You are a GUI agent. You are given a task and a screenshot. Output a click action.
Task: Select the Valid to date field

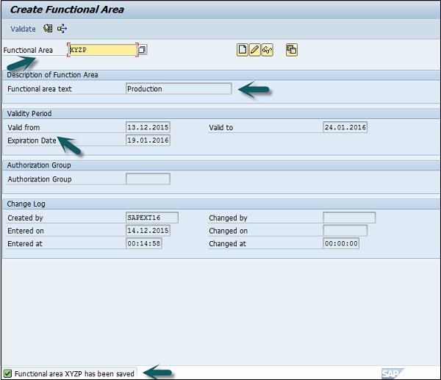(345, 127)
